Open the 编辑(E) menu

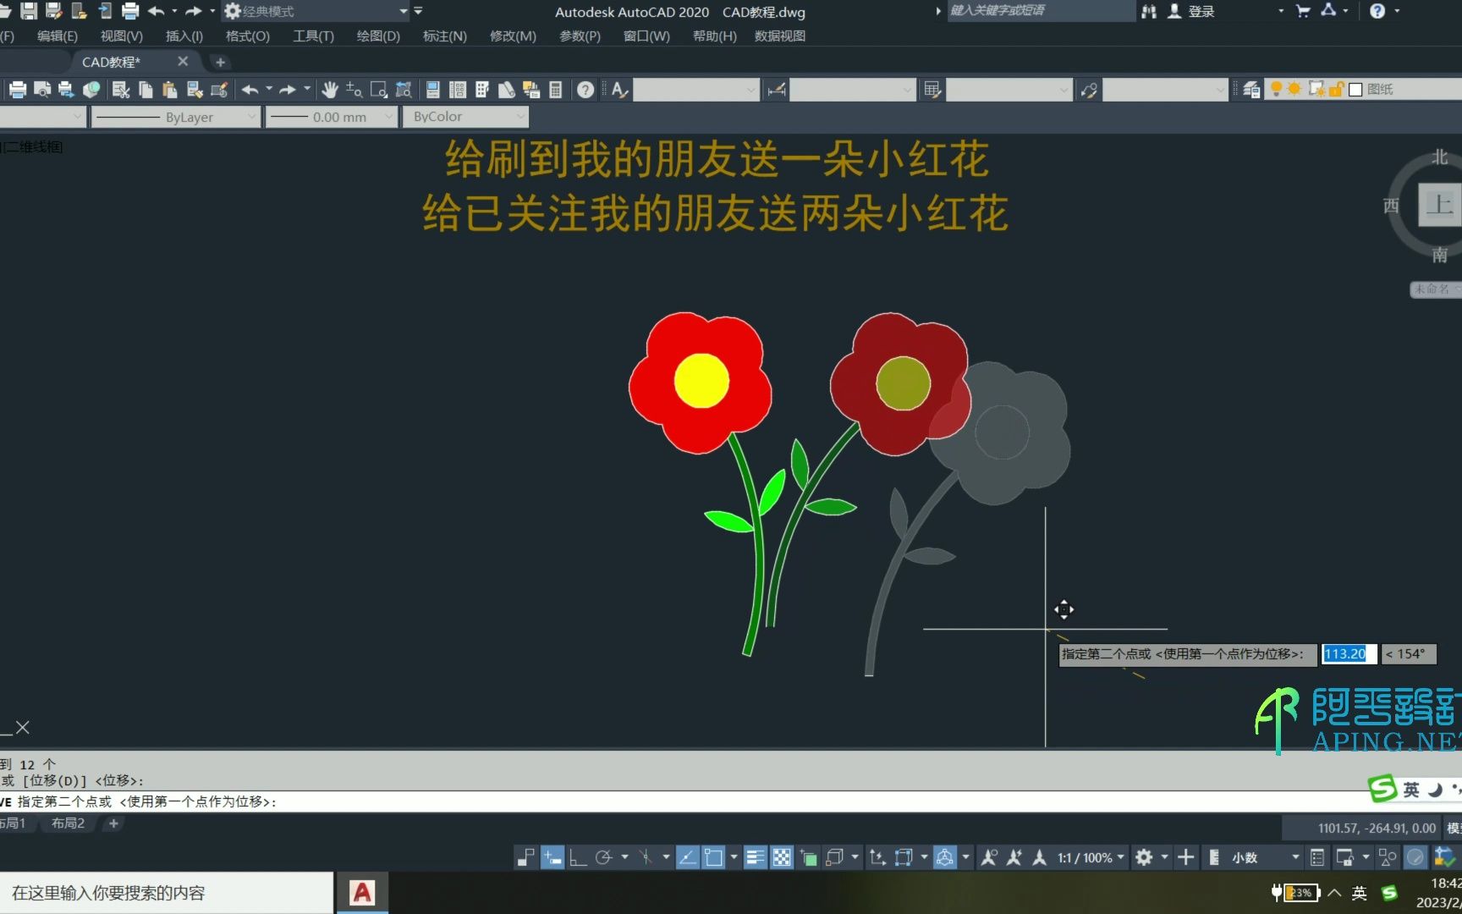pyautogui.click(x=57, y=36)
